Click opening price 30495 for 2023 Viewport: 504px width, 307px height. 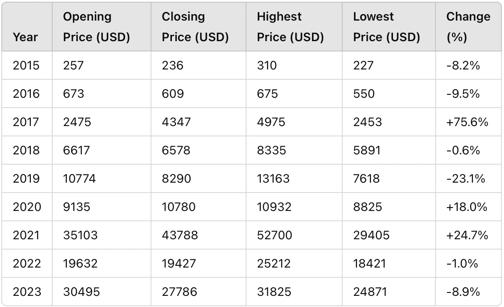(x=81, y=292)
